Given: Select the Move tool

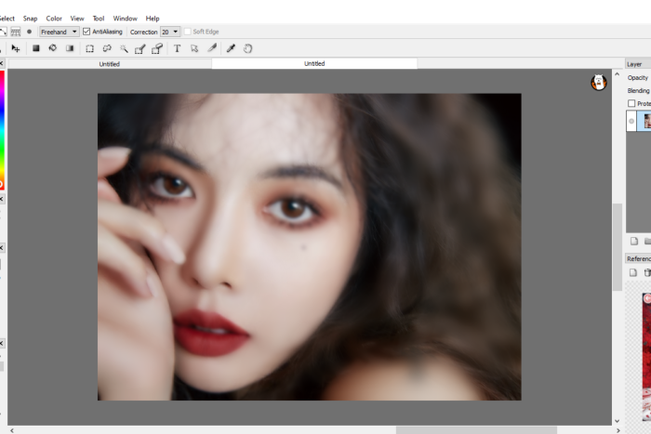Looking at the screenshot, I should (16, 48).
